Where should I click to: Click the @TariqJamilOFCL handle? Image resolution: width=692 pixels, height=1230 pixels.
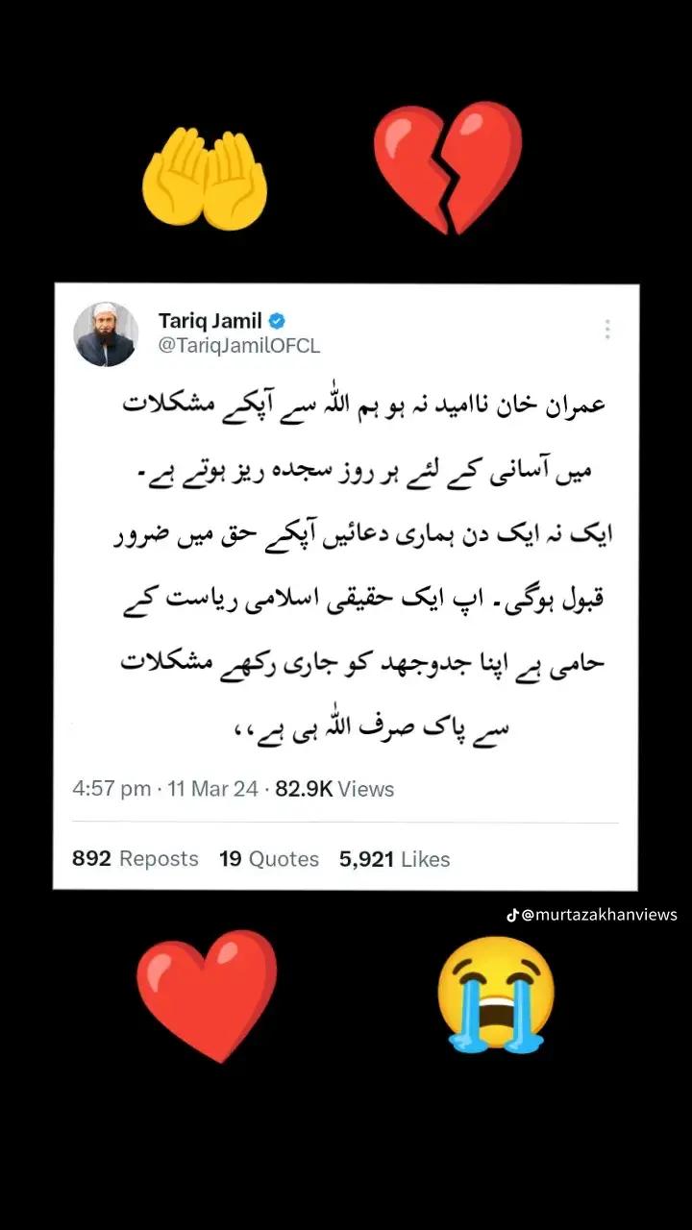[238, 346]
